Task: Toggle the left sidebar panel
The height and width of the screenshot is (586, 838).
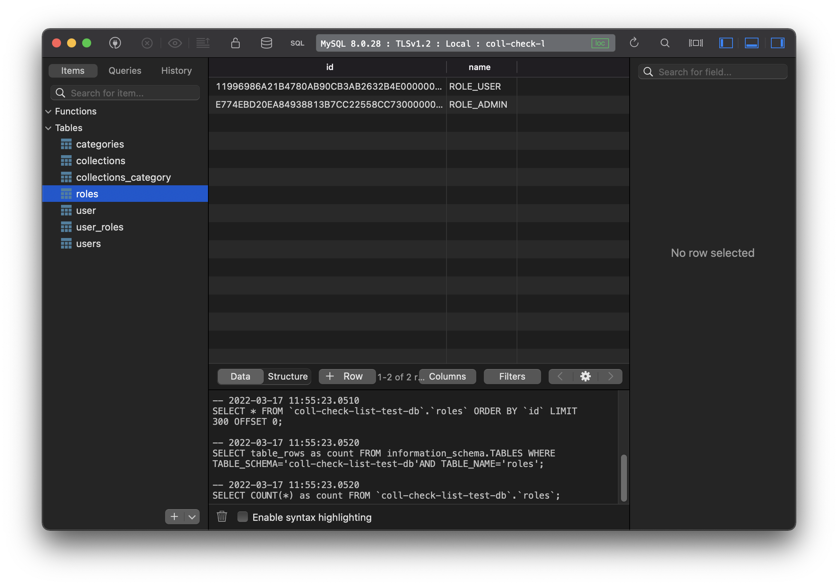Action: click(x=726, y=43)
